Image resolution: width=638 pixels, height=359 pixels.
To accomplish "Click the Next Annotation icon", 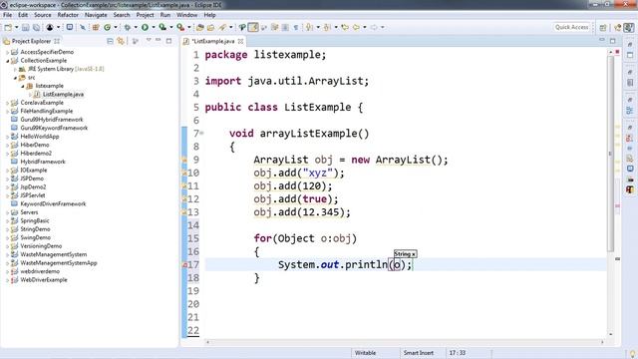I will [x=309, y=27].
